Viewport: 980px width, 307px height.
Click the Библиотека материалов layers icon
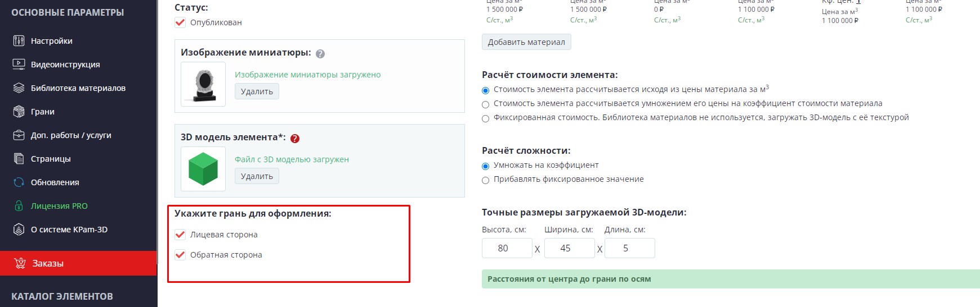pyautogui.click(x=19, y=88)
